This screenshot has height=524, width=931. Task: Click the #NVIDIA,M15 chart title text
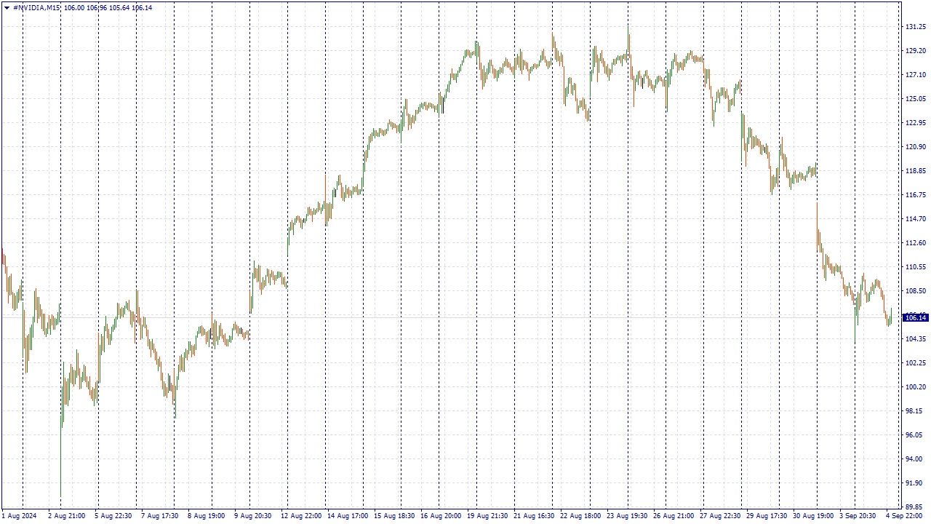[37, 8]
